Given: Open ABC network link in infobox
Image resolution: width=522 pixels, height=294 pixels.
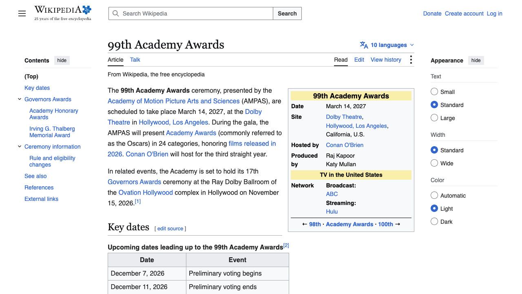Looking at the screenshot, I should coord(332,194).
